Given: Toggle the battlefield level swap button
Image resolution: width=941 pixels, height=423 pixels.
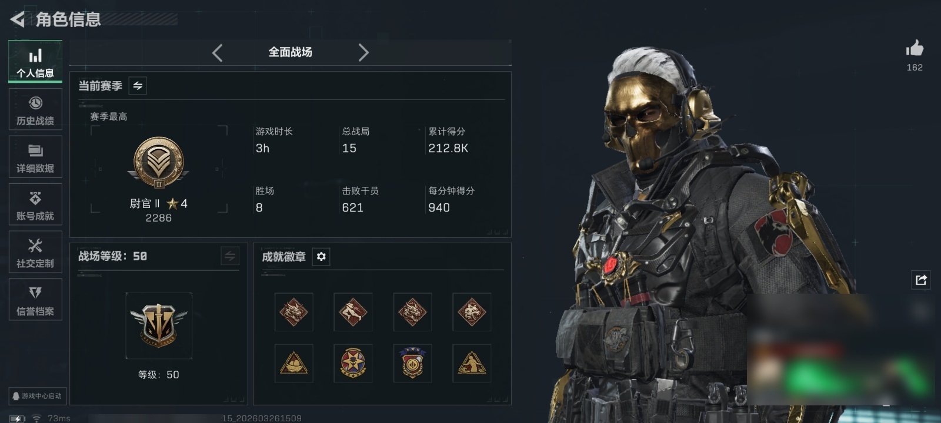Looking at the screenshot, I should (x=230, y=256).
